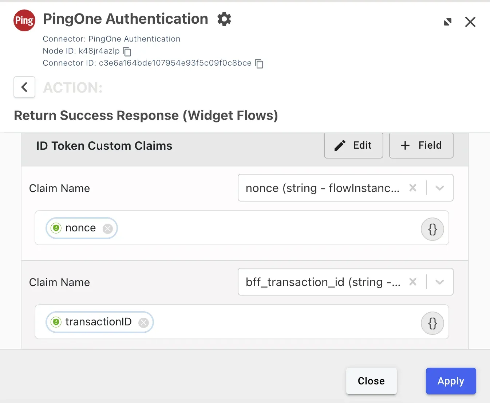Select the nonce claim name combo box

tap(345, 188)
